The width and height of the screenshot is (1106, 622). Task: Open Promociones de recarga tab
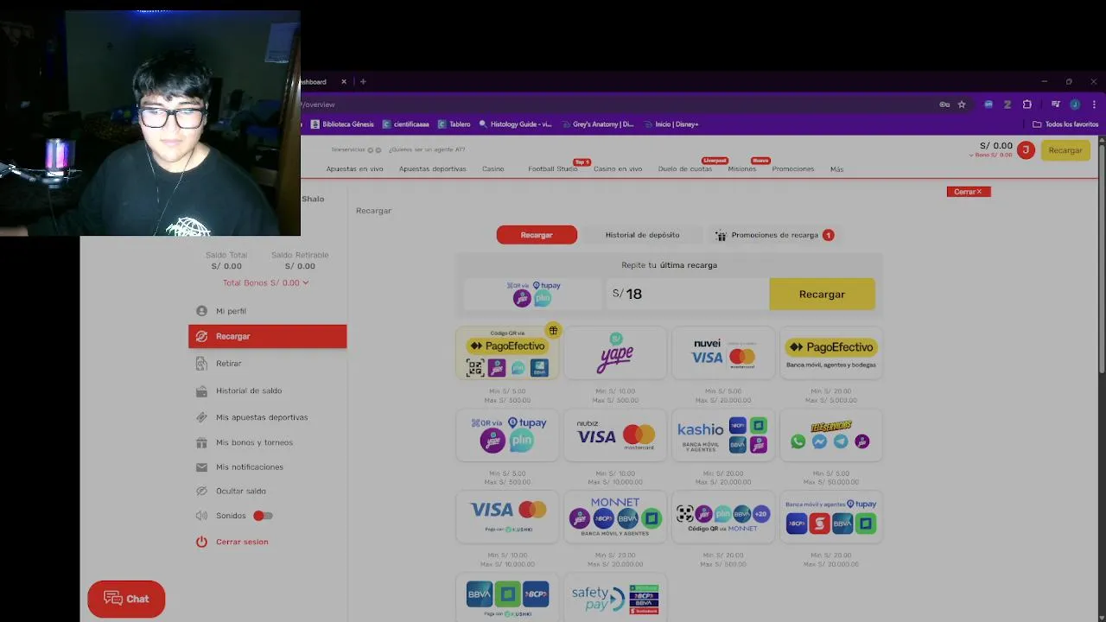tap(773, 235)
